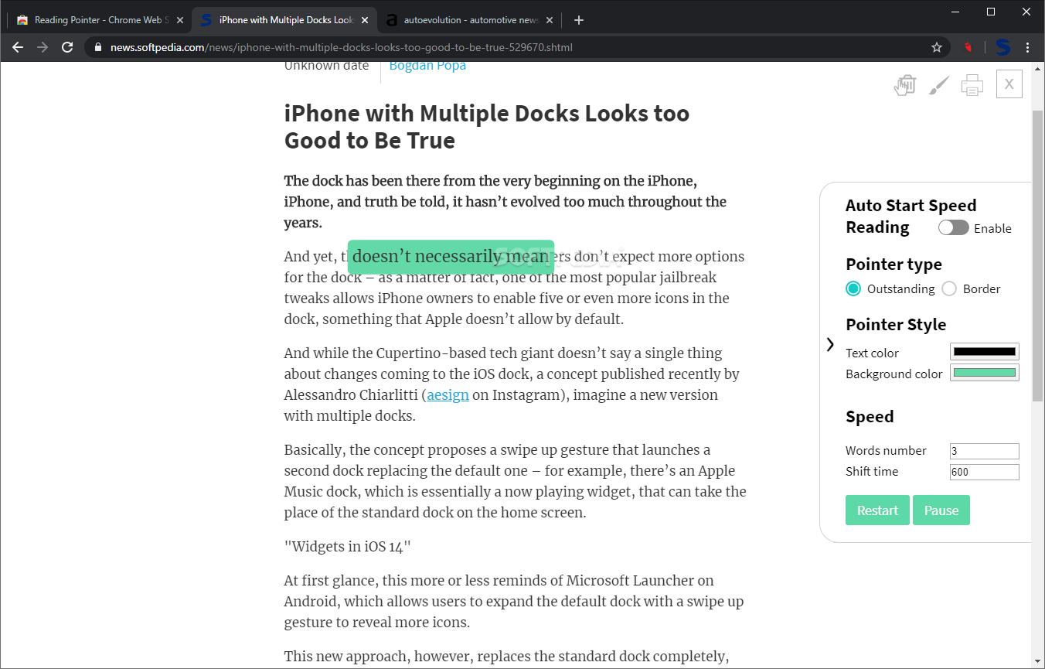Screen dimensions: 1045x669
Task: Click the hand-and-trash remove elements icon
Action: click(x=905, y=85)
